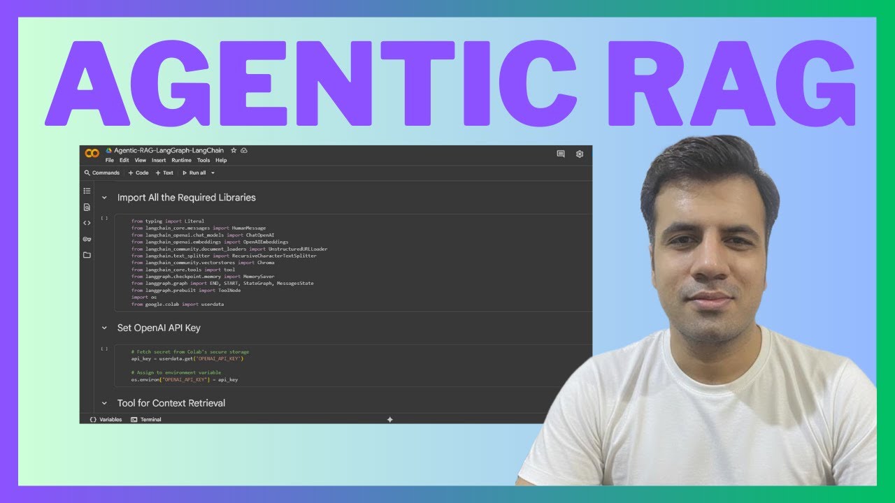Click the line importing ChatOpenAI

pos(203,235)
